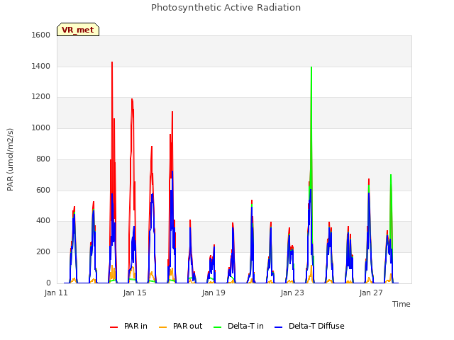Click the Delta-T Diffuse legend label
Image resolution: width=454 pixels, height=340 pixels.
click(316, 326)
